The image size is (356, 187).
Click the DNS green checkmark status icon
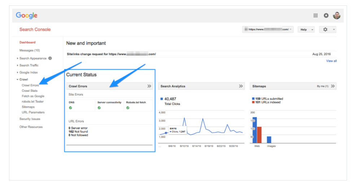pos(70,108)
